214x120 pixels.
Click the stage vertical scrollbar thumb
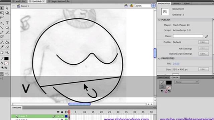click(x=155, y=53)
